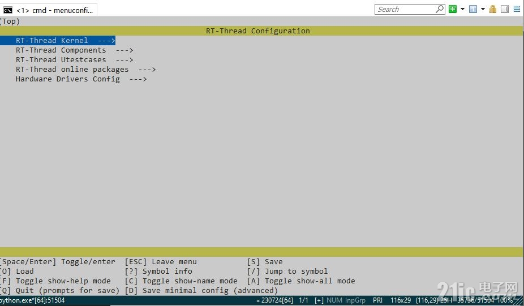Click the [S] Save hint
Image resolution: width=524 pixels, height=306 pixels.
(265, 261)
